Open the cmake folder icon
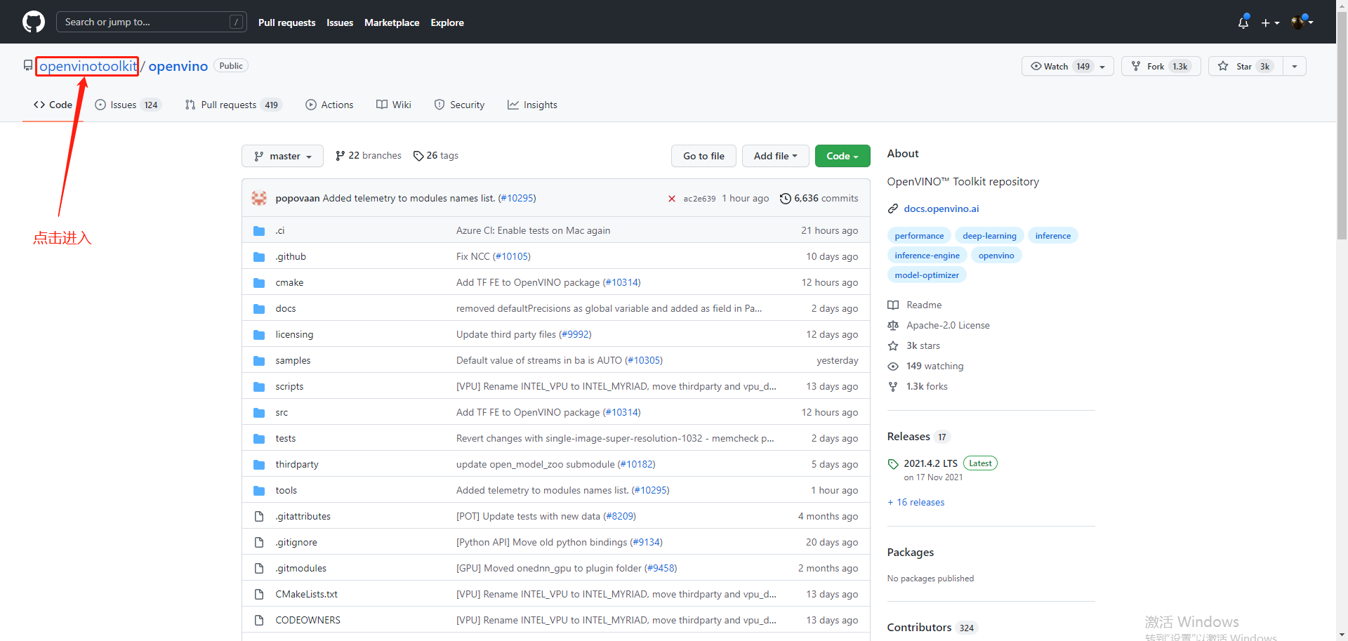 click(259, 283)
